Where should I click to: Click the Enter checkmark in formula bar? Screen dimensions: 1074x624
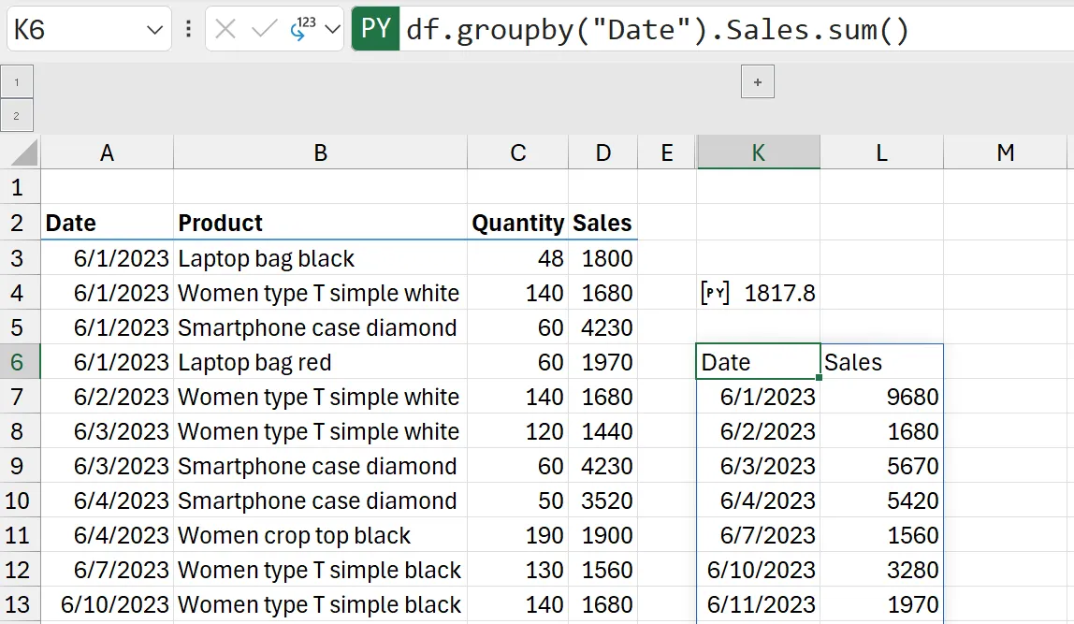click(x=265, y=30)
